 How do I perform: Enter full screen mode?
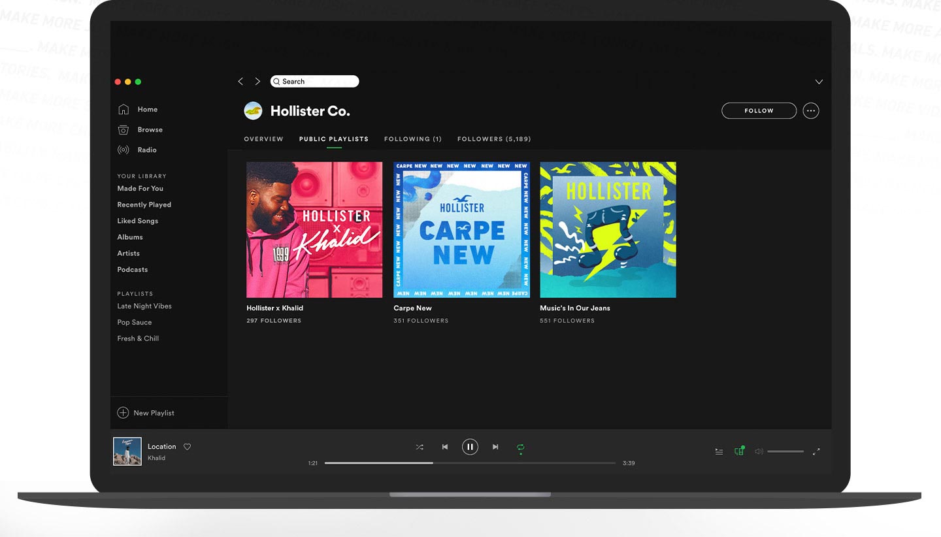816,451
